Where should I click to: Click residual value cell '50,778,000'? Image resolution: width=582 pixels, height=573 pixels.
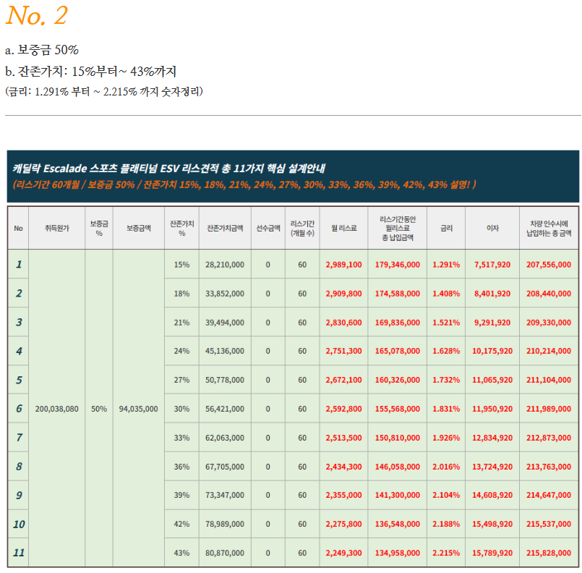[x=225, y=380]
